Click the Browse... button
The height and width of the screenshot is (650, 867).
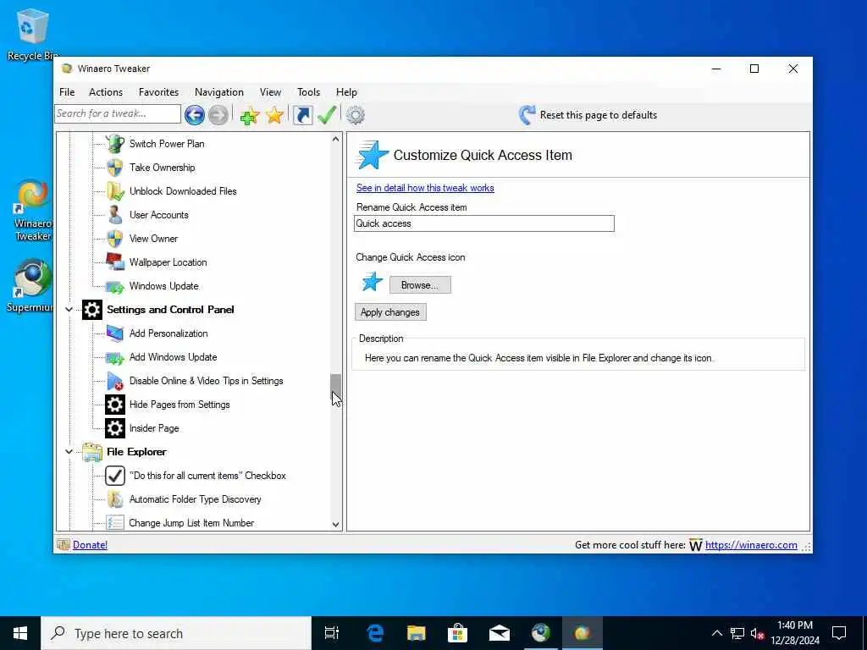click(420, 285)
